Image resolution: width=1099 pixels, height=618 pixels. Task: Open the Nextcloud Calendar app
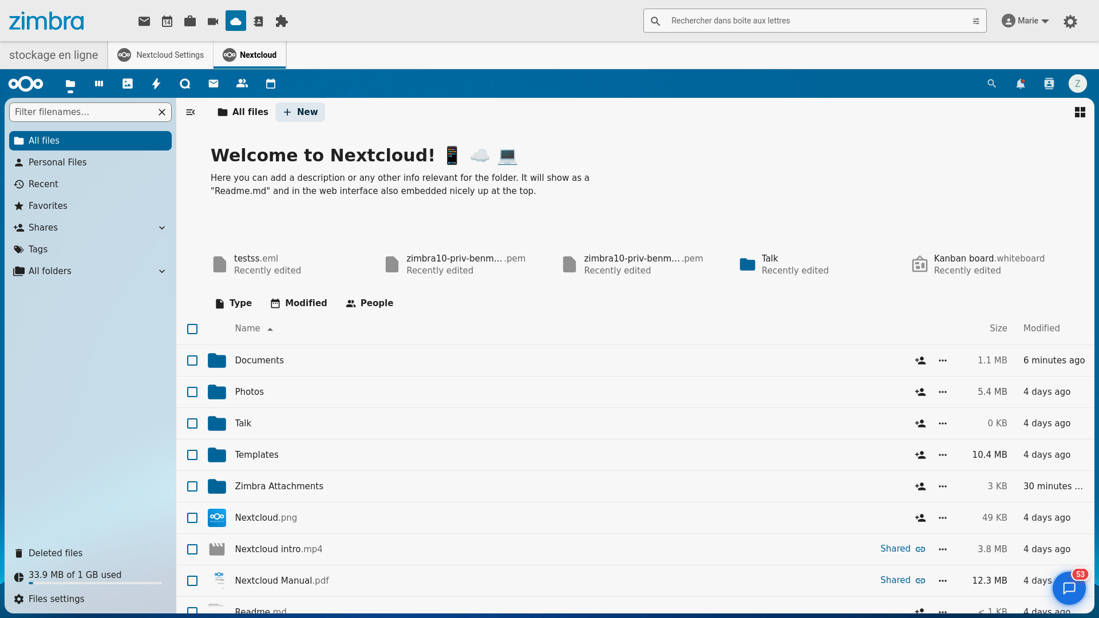[271, 84]
